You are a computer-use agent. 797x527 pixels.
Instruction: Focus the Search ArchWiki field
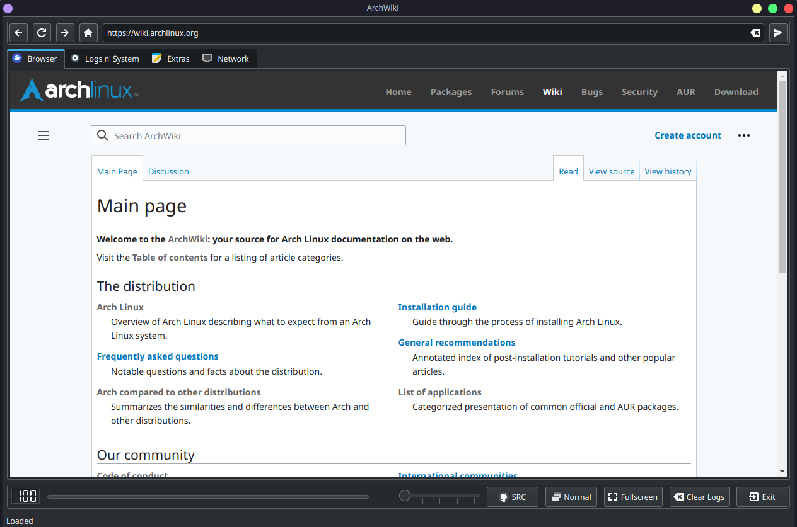248,135
